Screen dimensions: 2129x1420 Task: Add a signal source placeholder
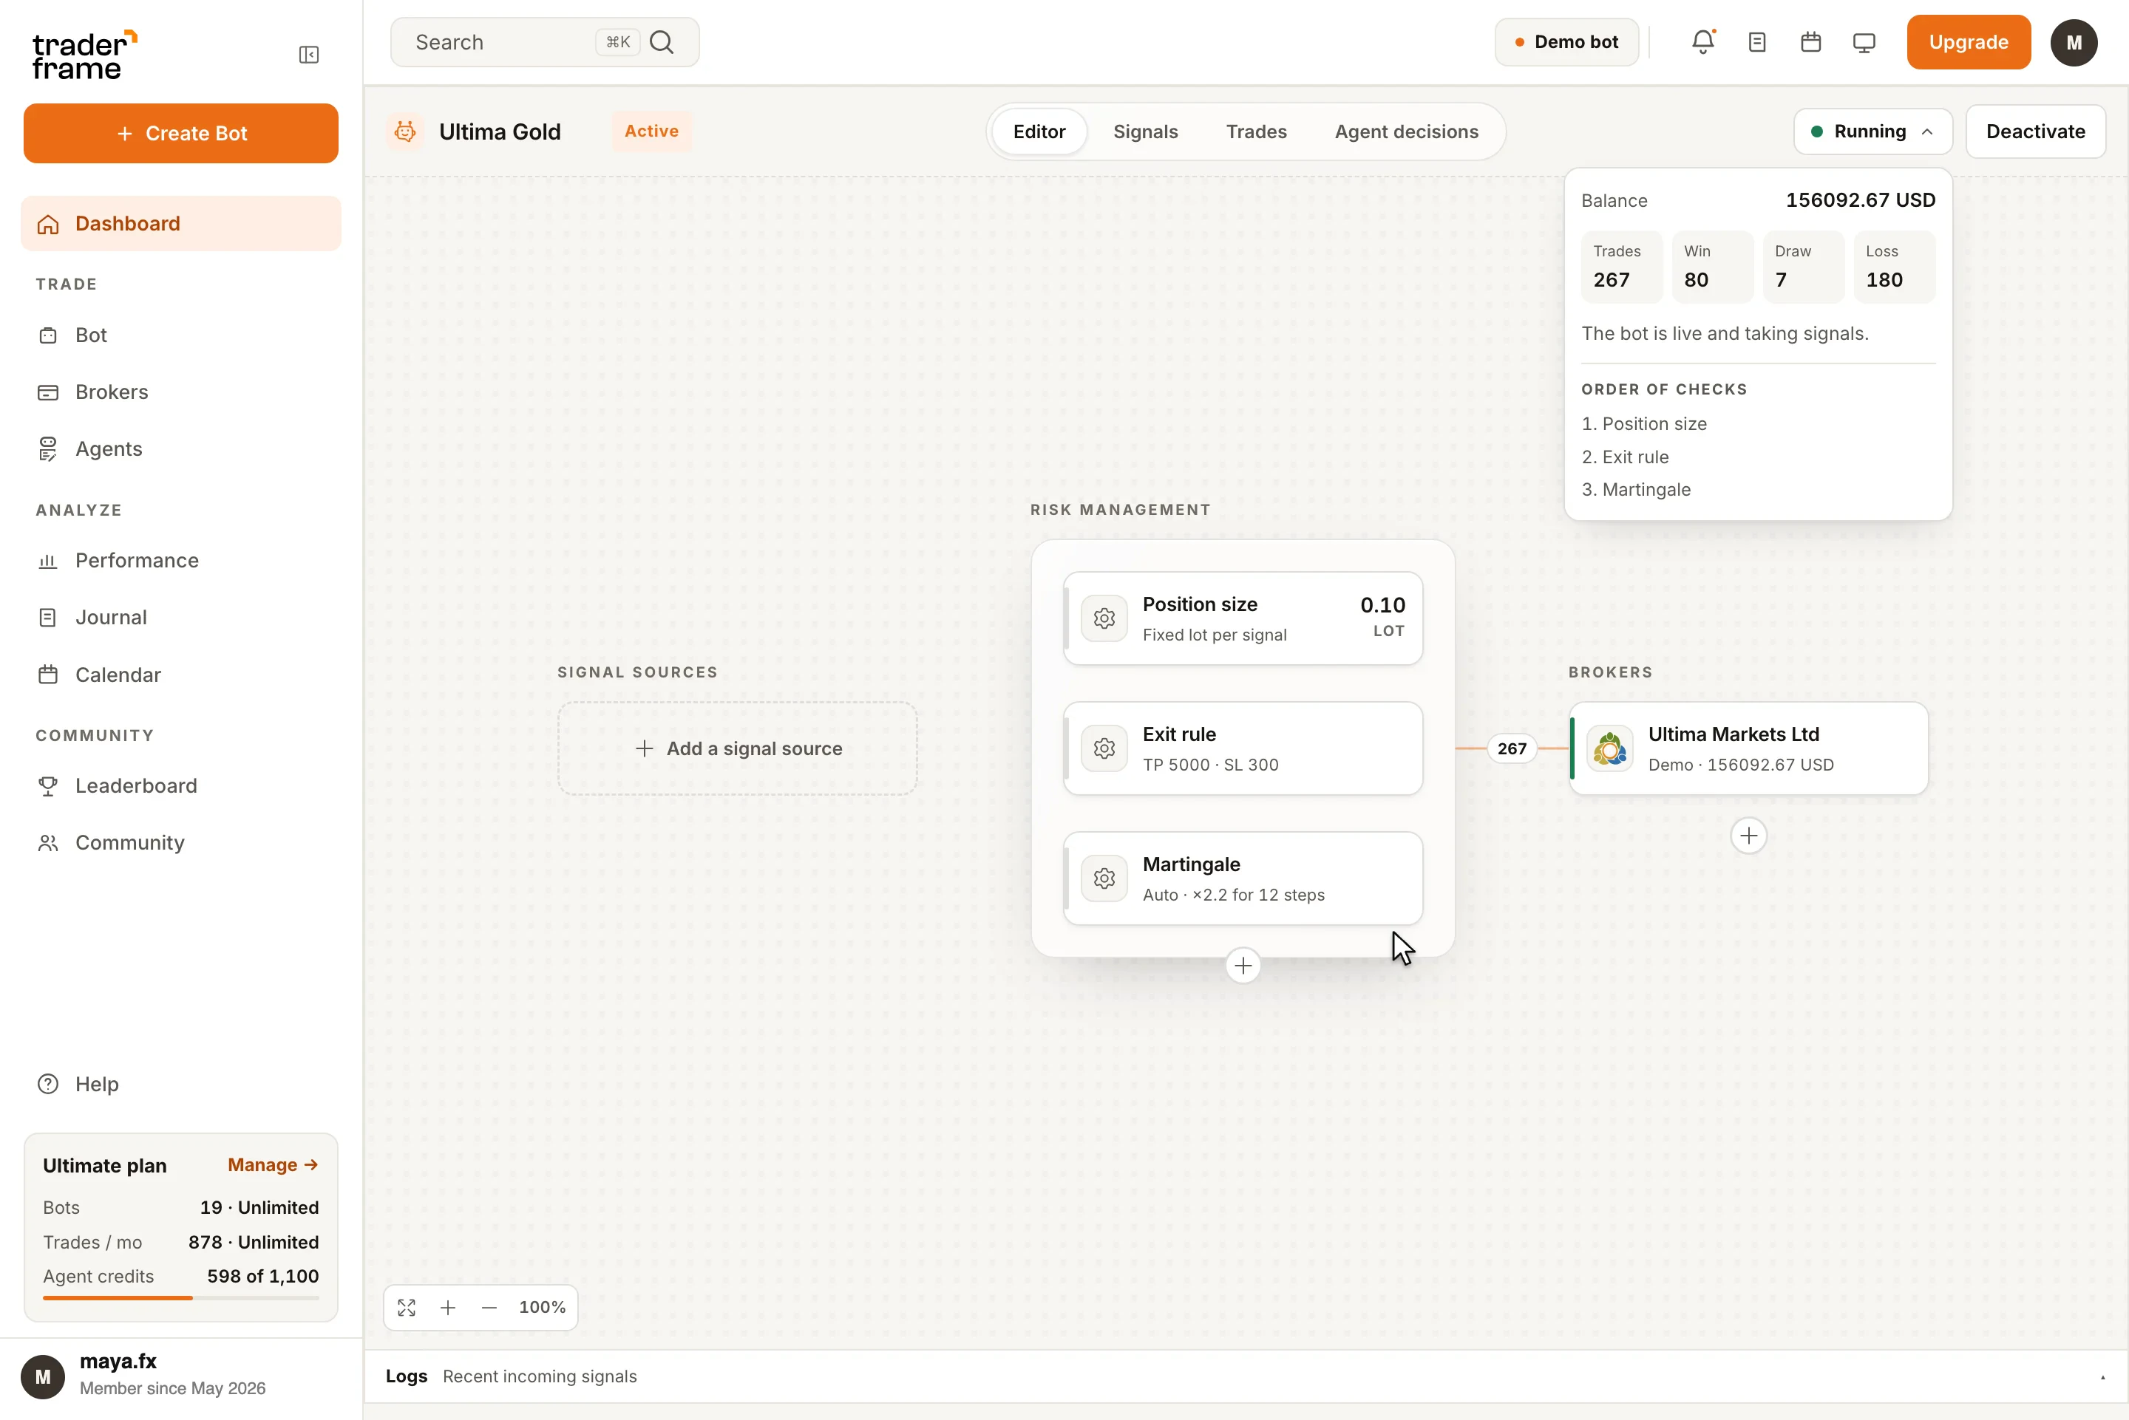tap(738, 749)
